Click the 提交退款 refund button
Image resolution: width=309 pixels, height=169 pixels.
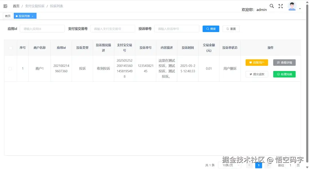point(257,74)
